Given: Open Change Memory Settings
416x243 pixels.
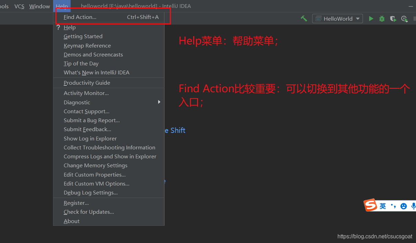Looking at the screenshot, I should [x=109, y=166].
